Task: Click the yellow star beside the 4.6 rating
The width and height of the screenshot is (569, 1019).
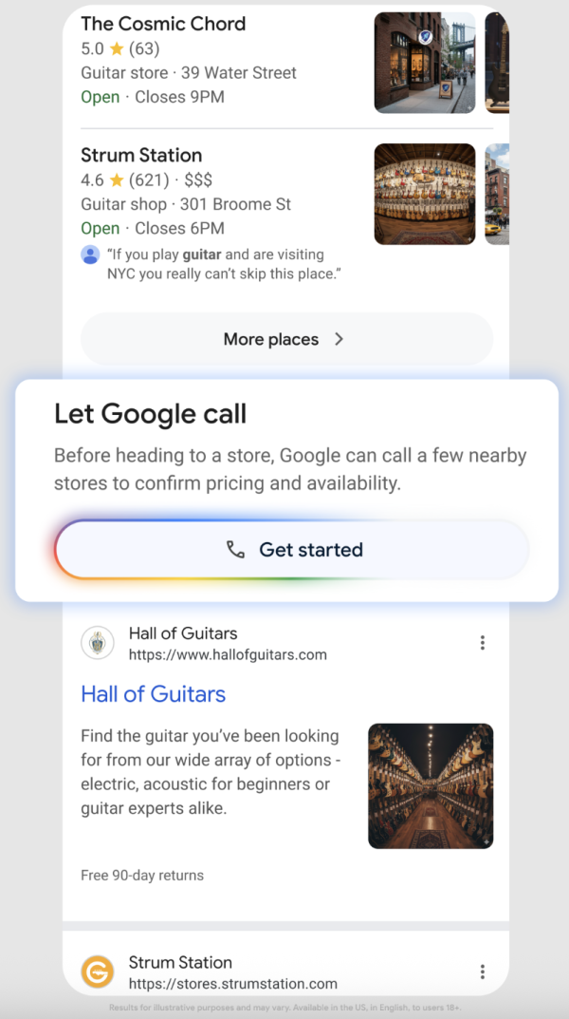Action: (x=117, y=179)
